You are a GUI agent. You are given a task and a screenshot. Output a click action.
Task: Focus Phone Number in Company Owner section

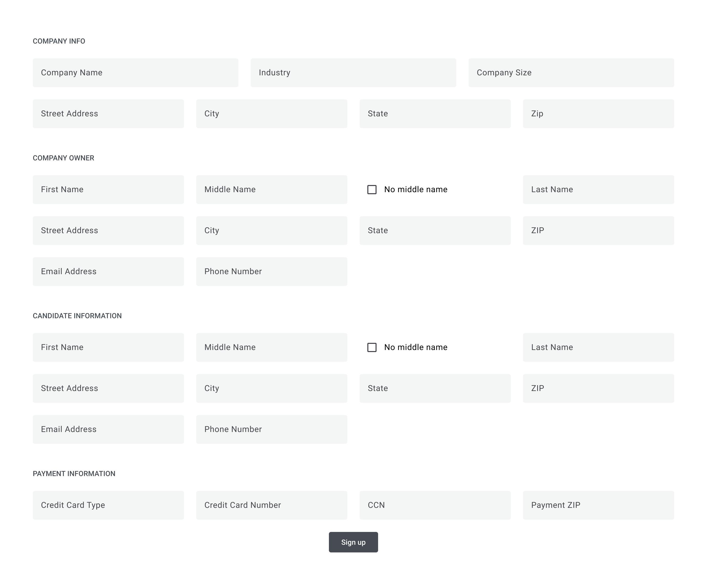pos(272,272)
